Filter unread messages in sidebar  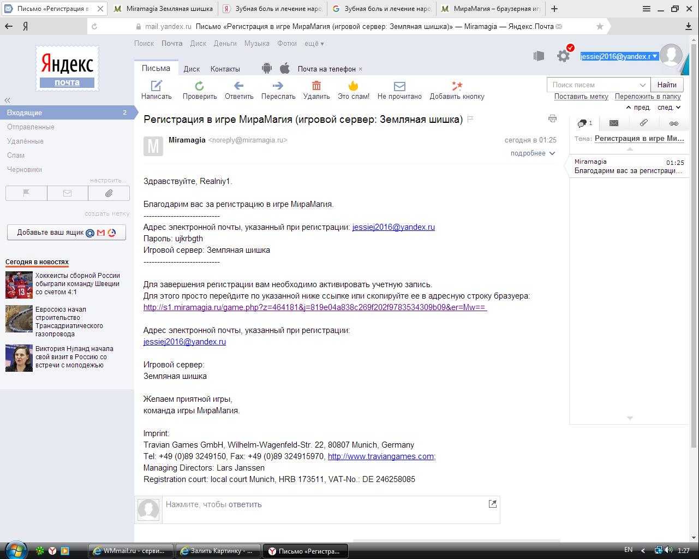point(67,193)
